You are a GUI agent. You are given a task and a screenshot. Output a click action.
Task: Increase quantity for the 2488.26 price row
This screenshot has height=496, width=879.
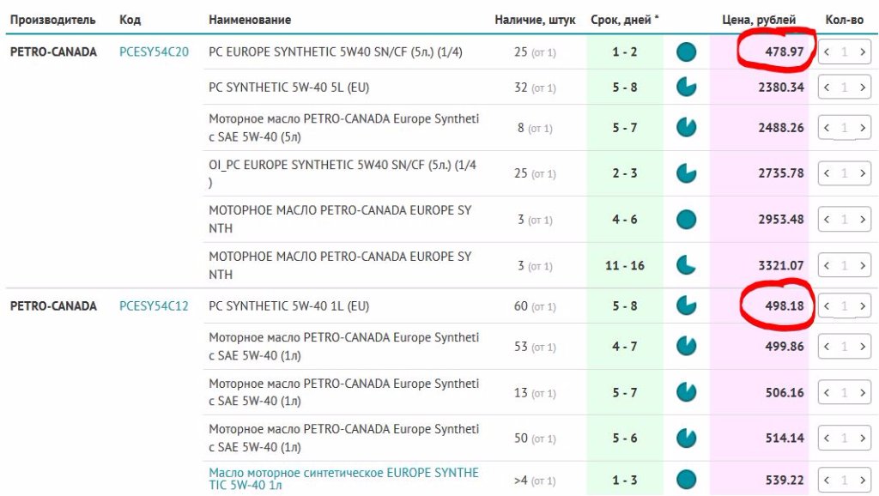[863, 127]
